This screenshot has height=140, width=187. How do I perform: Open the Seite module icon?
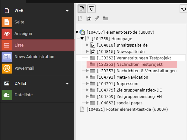click(7, 22)
